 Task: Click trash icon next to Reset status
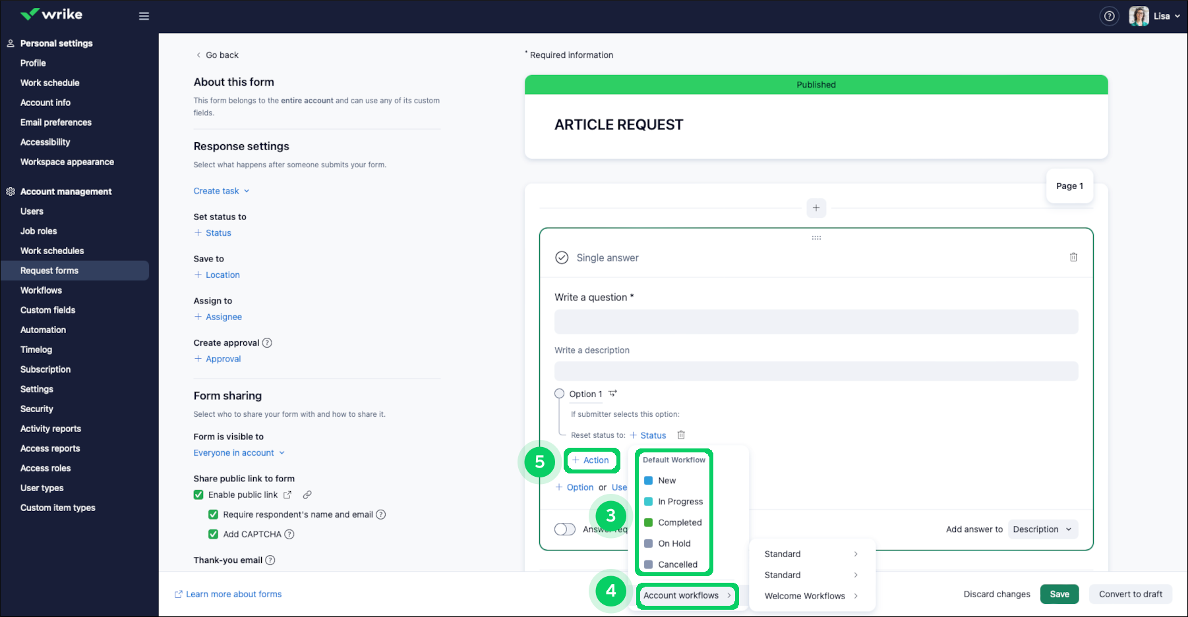[x=681, y=435]
